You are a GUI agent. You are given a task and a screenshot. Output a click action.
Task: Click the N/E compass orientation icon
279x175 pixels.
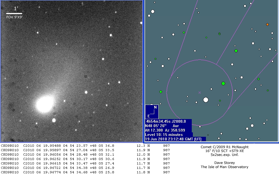152,112
